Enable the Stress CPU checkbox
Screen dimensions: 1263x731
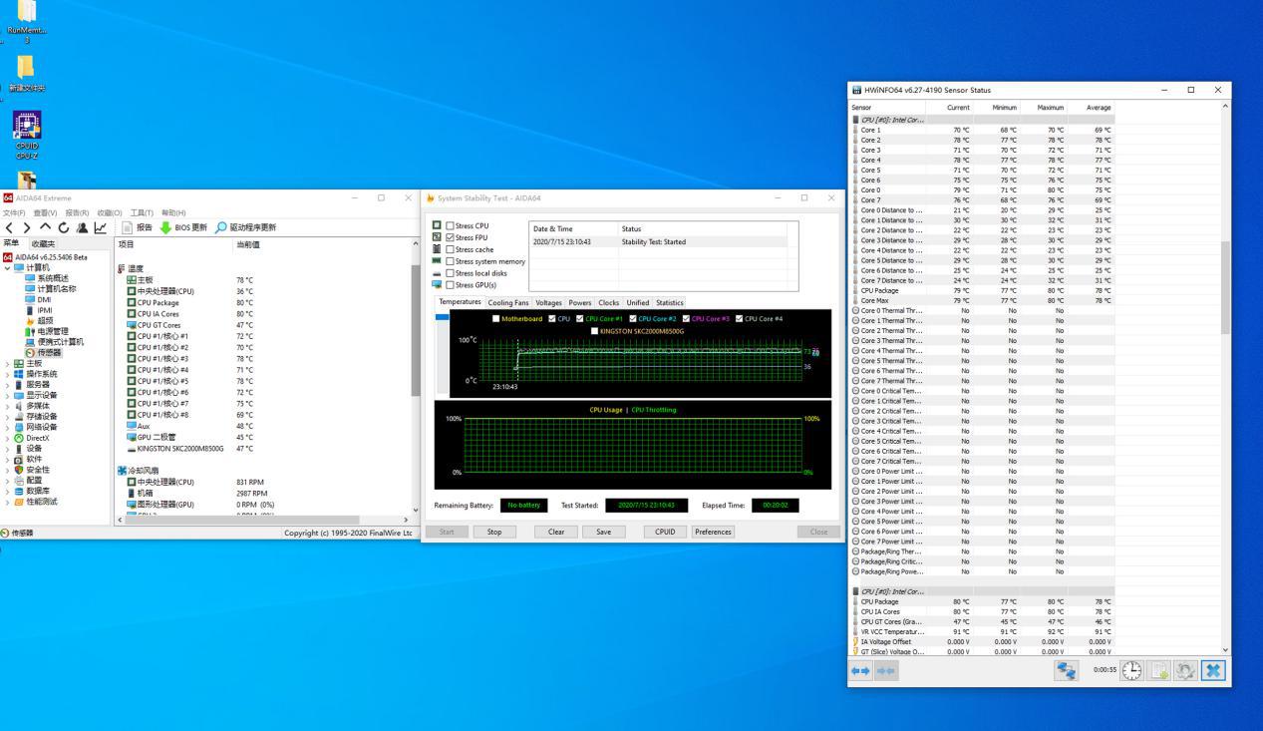point(451,226)
